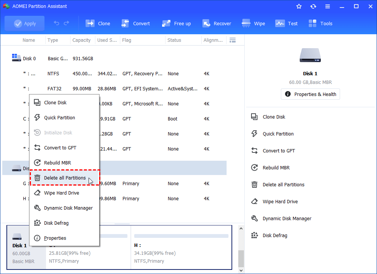Image resolution: width=377 pixels, height=274 pixels.
Task: Open the hamburger menu in title bar
Action: point(328,6)
